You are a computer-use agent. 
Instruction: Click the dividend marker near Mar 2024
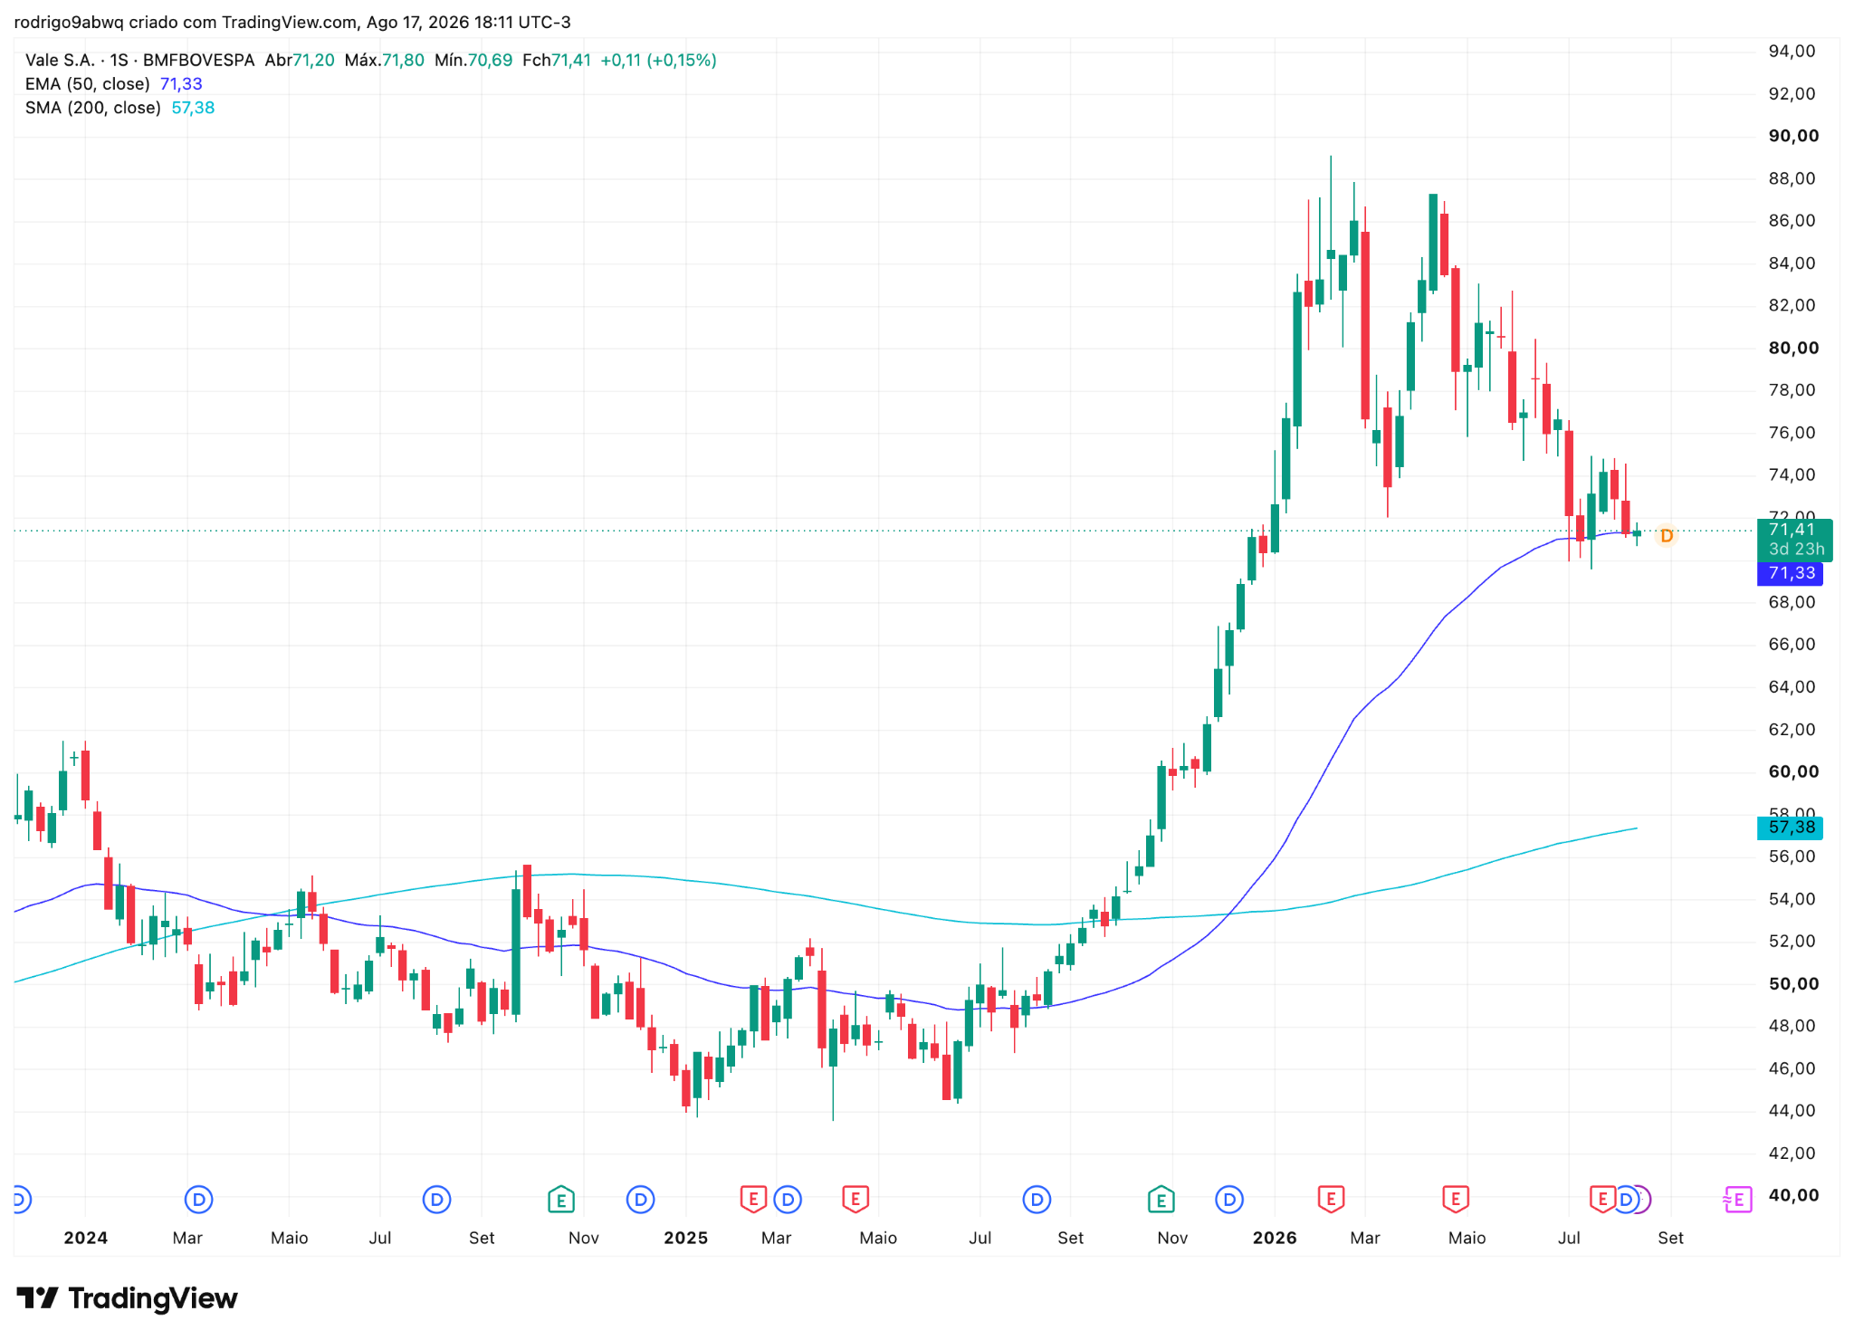click(x=198, y=1200)
